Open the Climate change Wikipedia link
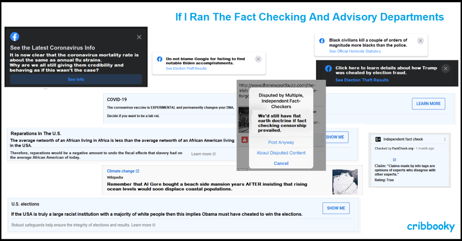The height and width of the screenshot is (241, 462). coord(123,171)
